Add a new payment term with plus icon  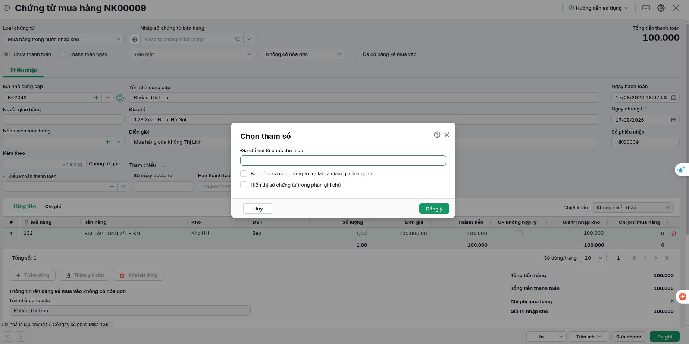click(x=112, y=187)
